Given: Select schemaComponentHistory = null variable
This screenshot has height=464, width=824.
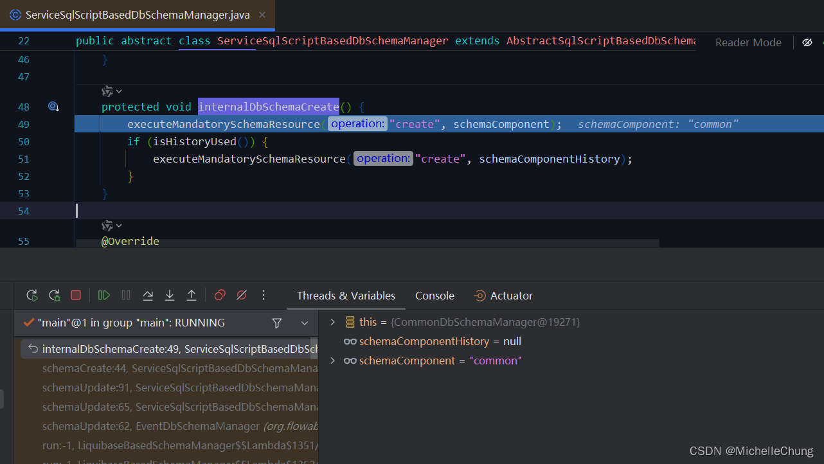Looking at the screenshot, I should (432, 341).
